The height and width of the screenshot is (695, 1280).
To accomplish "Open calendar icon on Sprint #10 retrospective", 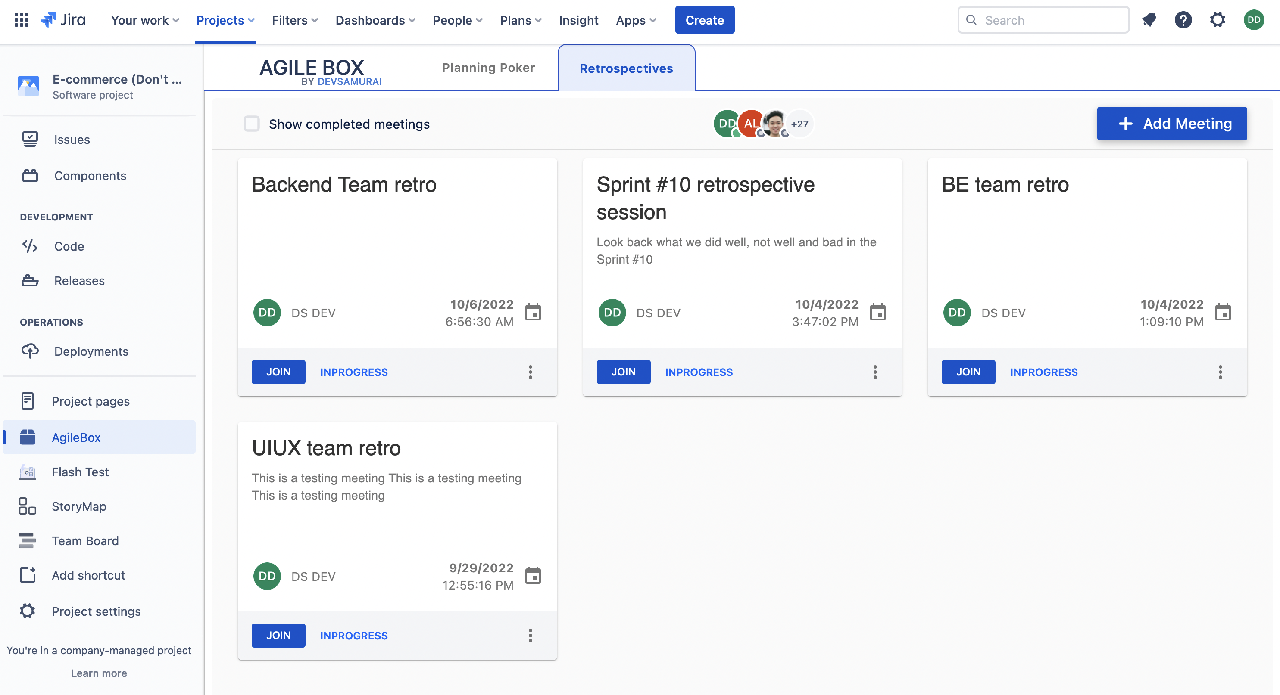I will pos(878,312).
